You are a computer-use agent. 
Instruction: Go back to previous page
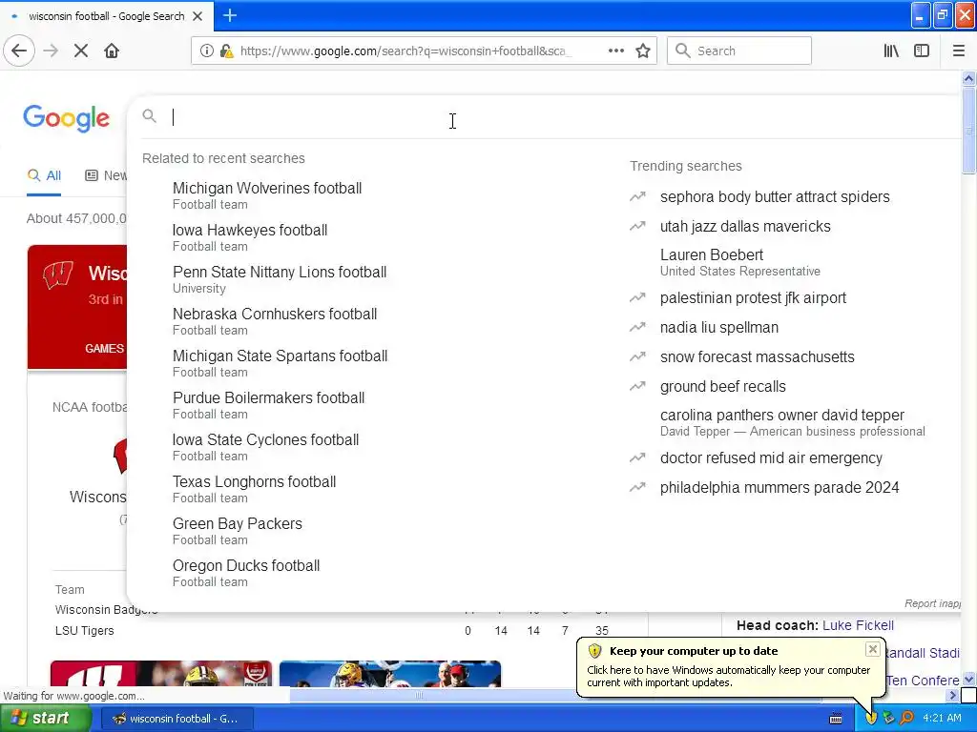(19, 51)
